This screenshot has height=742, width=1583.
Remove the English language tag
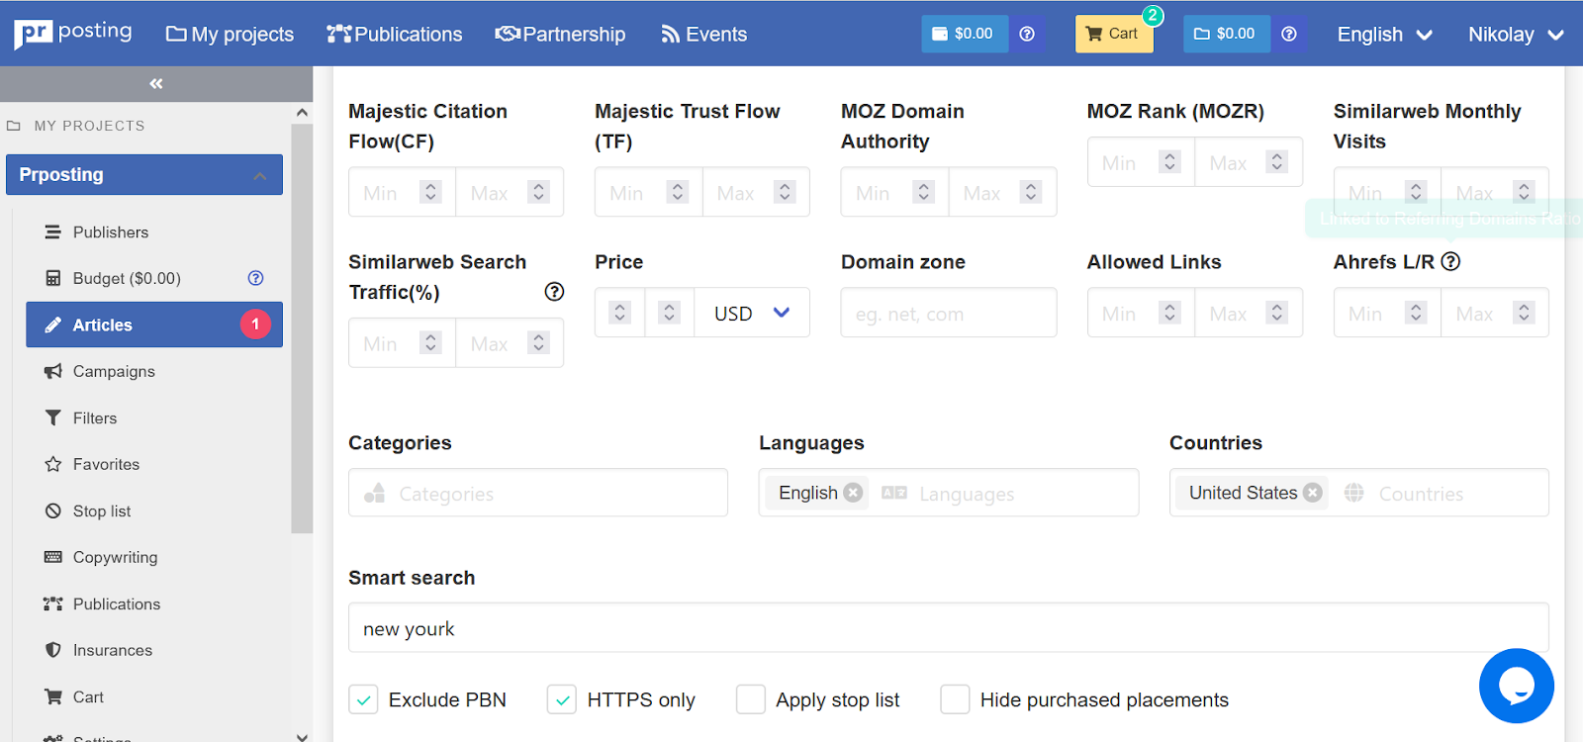[853, 493]
